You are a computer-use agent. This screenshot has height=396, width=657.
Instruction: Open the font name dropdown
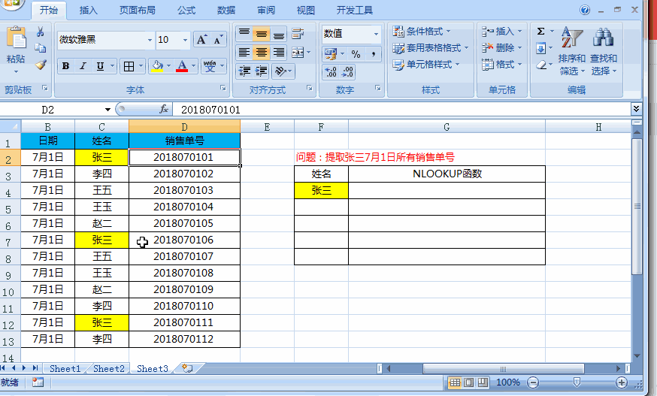[150, 40]
